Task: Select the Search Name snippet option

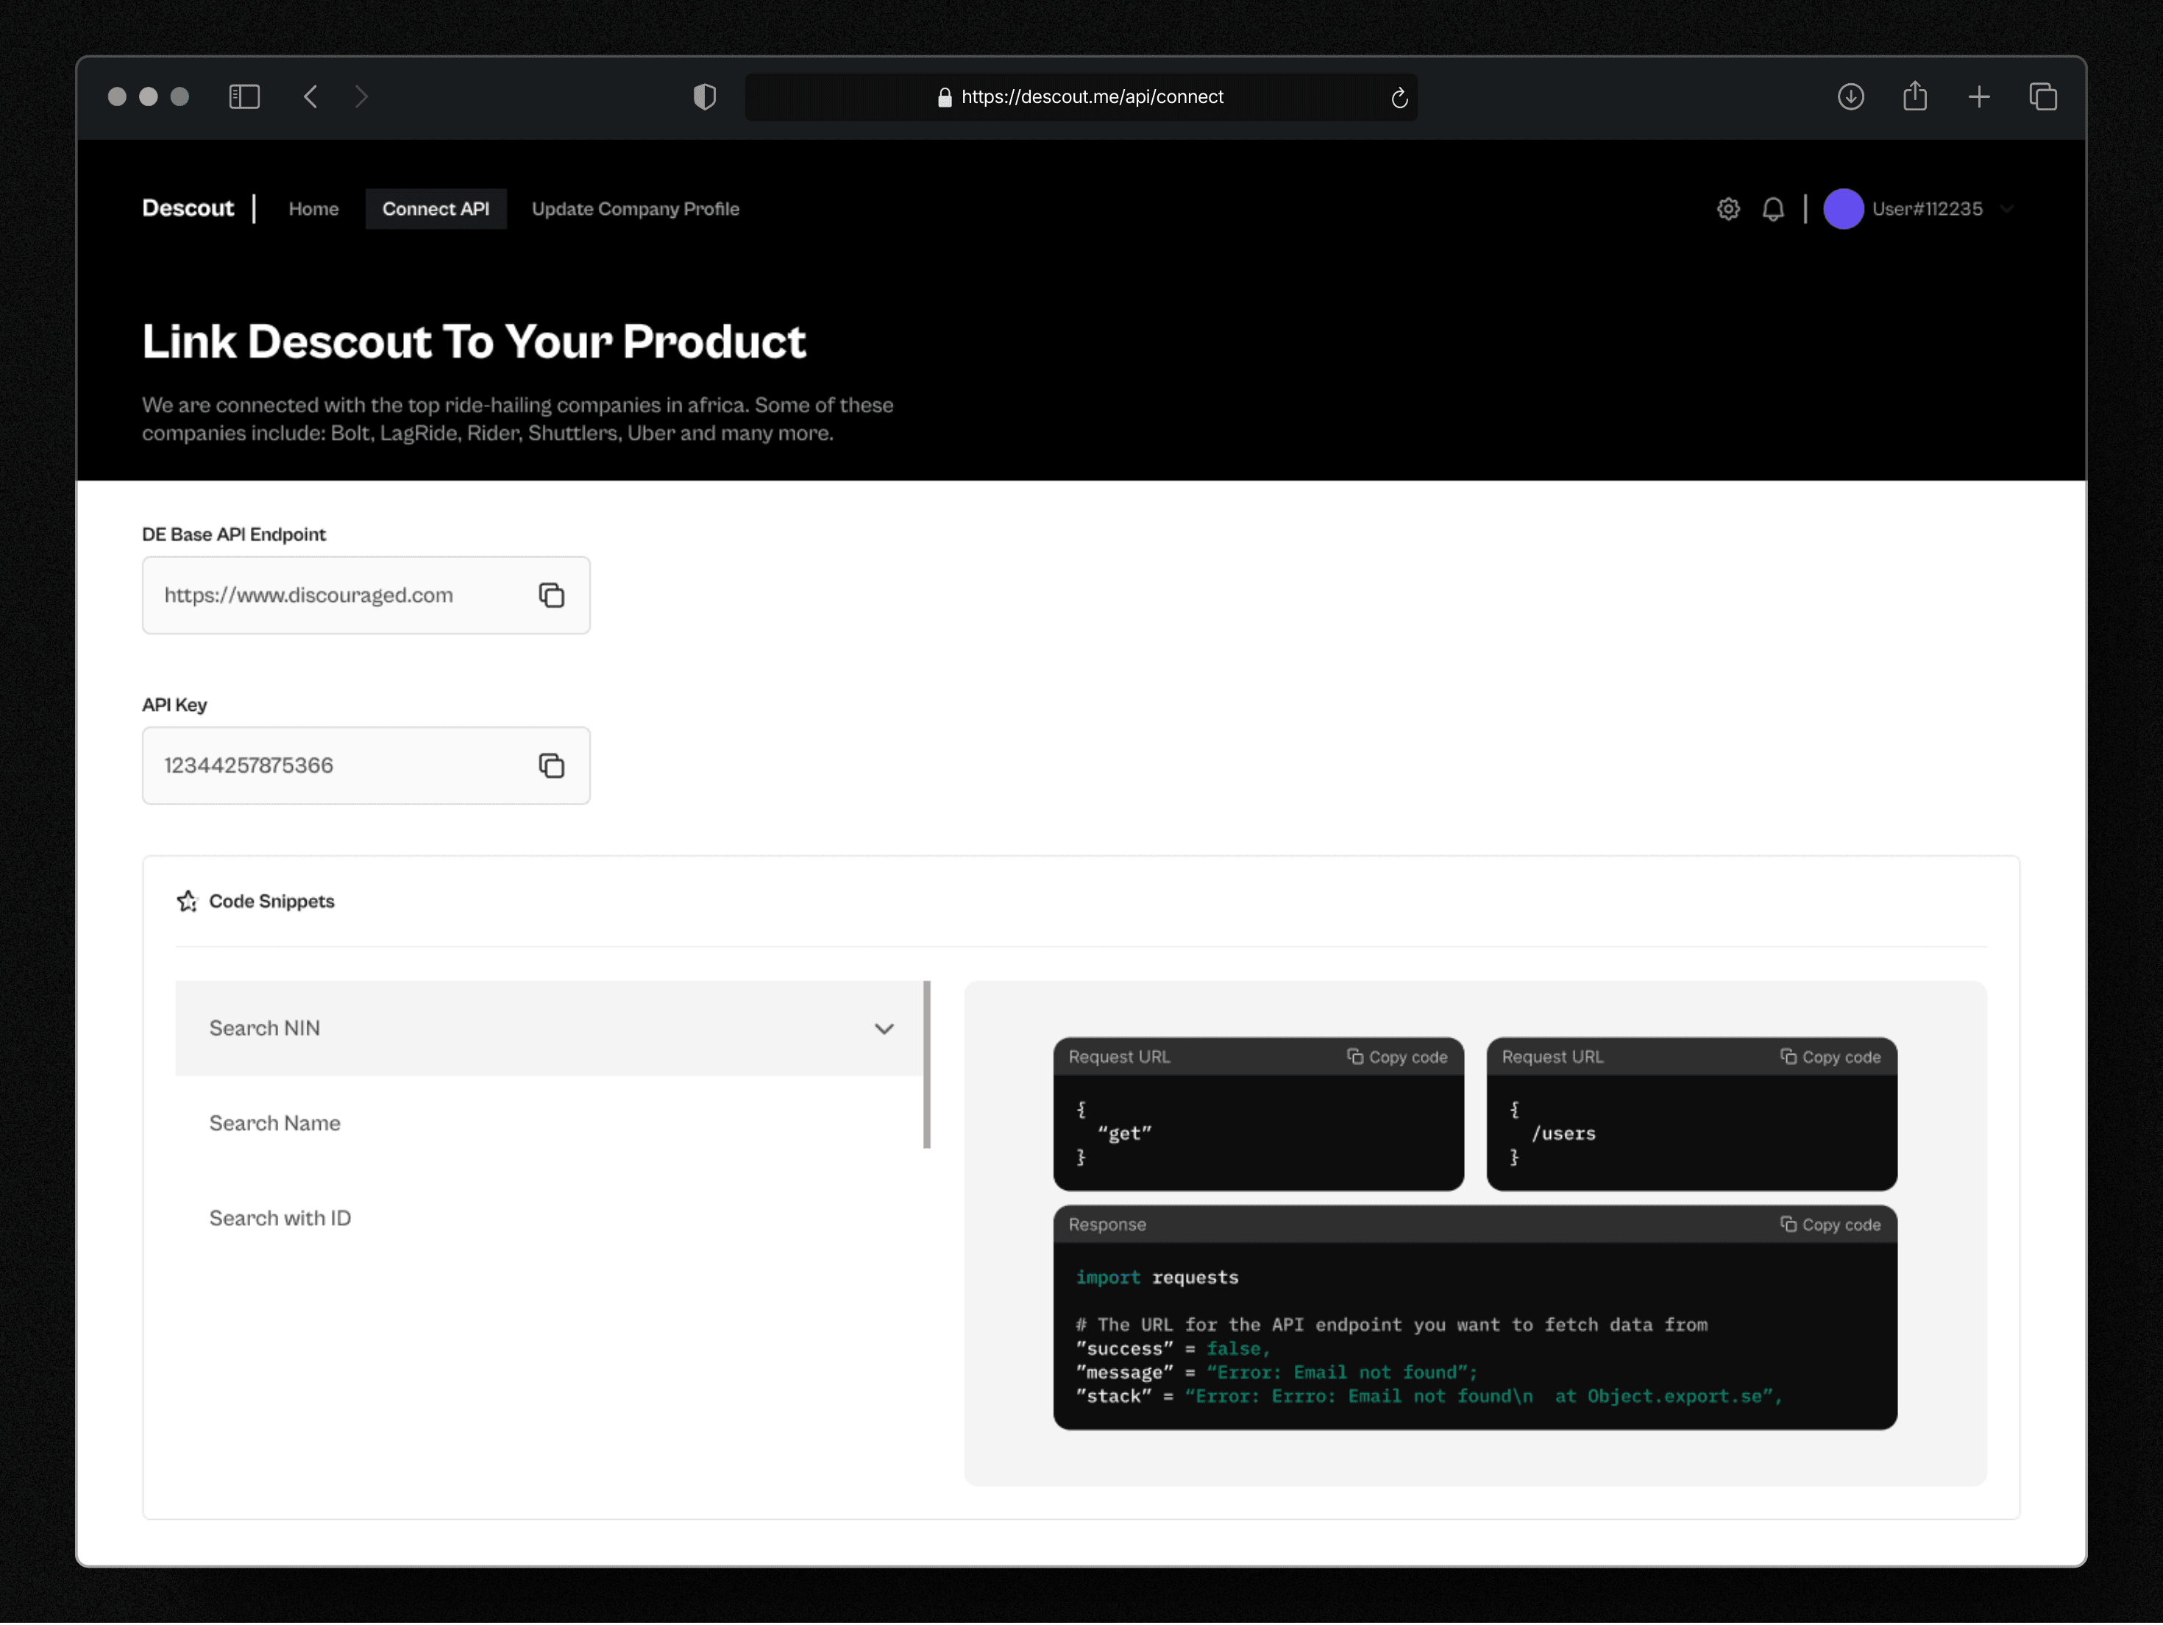Action: click(274, 1123)
